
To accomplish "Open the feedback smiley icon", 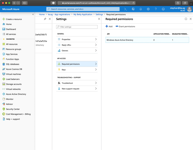I will (163, 9).
